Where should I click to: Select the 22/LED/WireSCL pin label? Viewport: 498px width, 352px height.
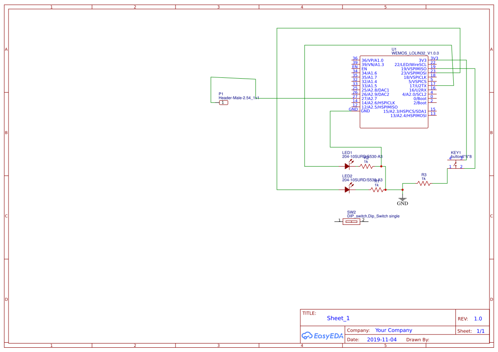pyautogui.click(x=410, y=65)
